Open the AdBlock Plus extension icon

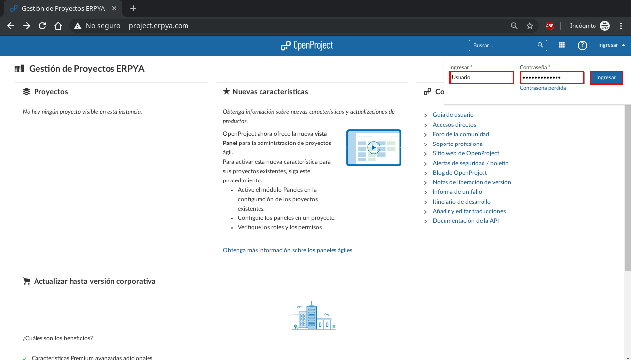coord(549,25)
